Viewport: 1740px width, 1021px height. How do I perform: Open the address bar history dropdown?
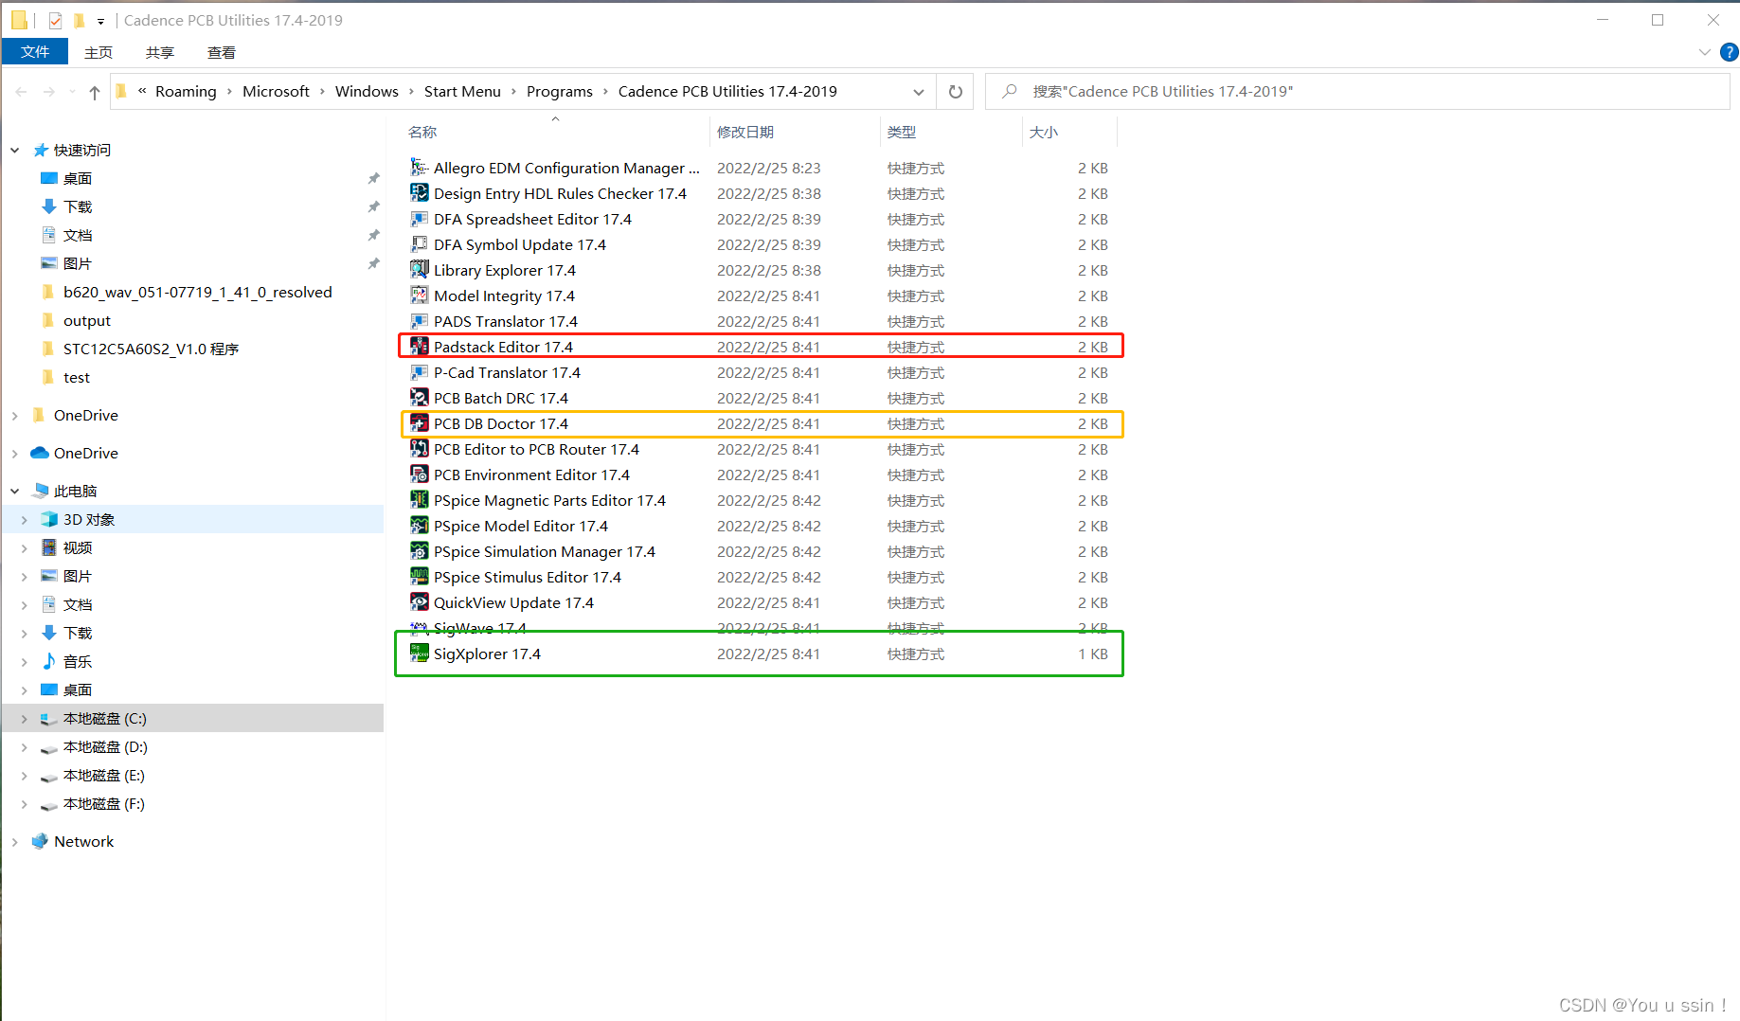918,92
